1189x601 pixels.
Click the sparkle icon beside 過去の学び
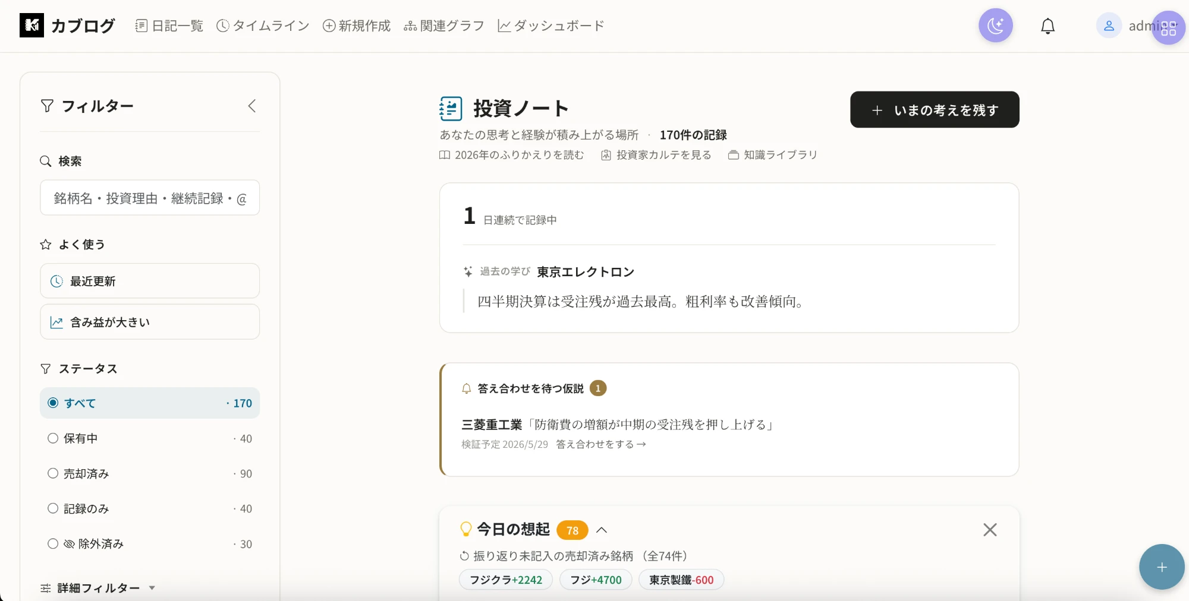tap(468, 271)
